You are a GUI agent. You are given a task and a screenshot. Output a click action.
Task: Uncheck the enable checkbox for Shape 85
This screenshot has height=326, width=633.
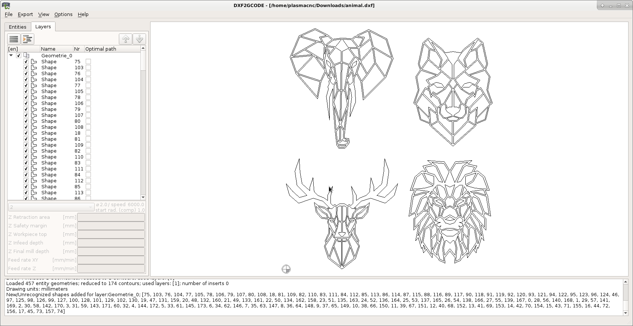[x=26, y=186]
